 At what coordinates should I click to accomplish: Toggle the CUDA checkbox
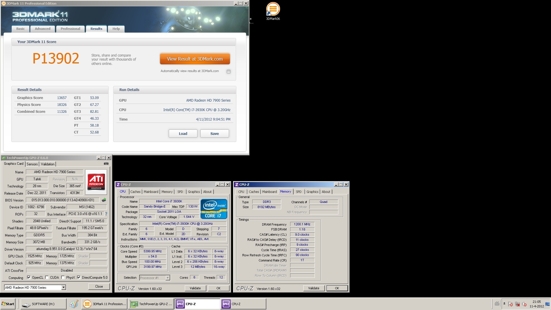[47, 278]
